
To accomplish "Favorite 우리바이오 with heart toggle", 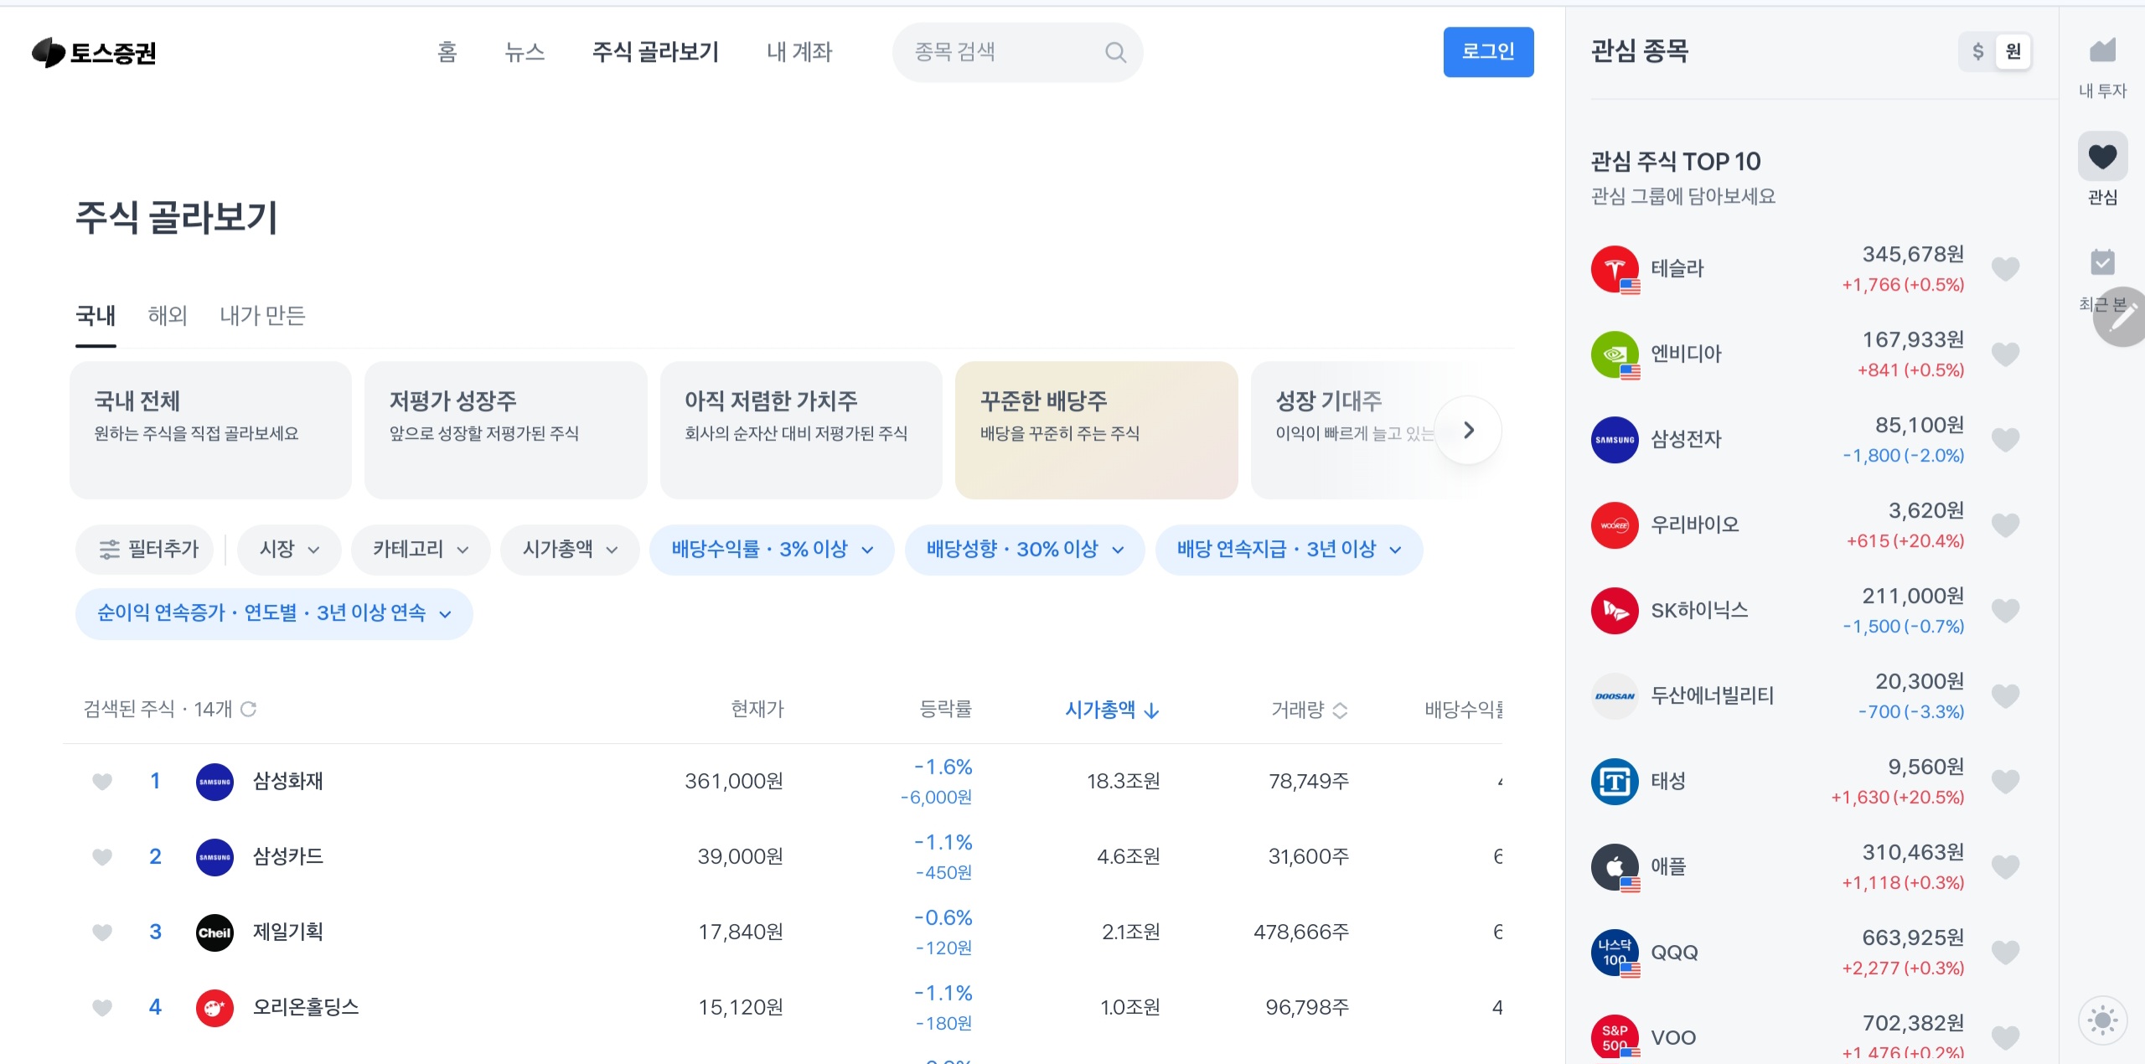I will pyautogui.click(x=2005, y=525).
